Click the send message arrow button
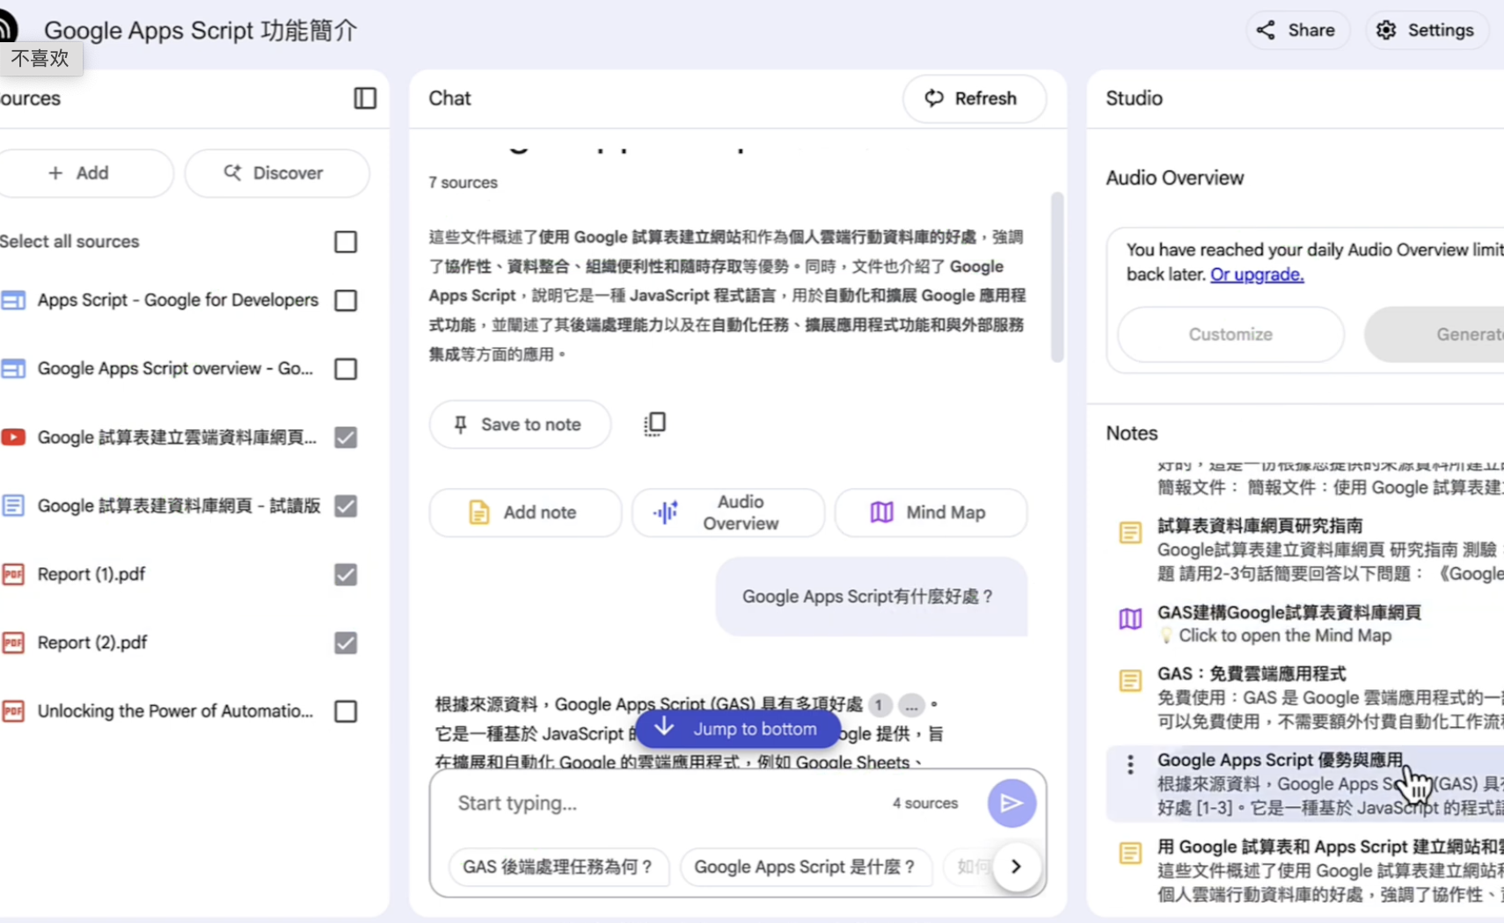The height and width of the screenshot is (923, 1504). [1011, 803]
